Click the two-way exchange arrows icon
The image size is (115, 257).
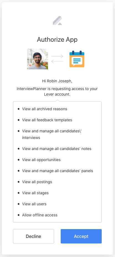pos(57,59)
